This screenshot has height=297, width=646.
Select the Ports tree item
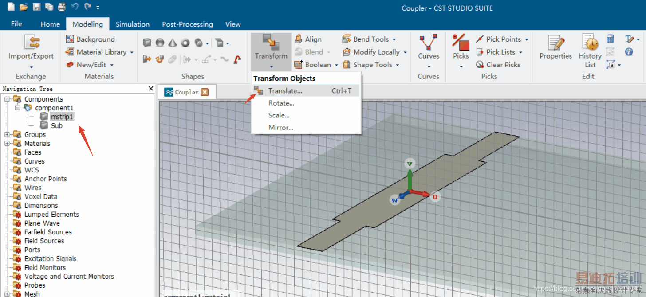point(32,250)
